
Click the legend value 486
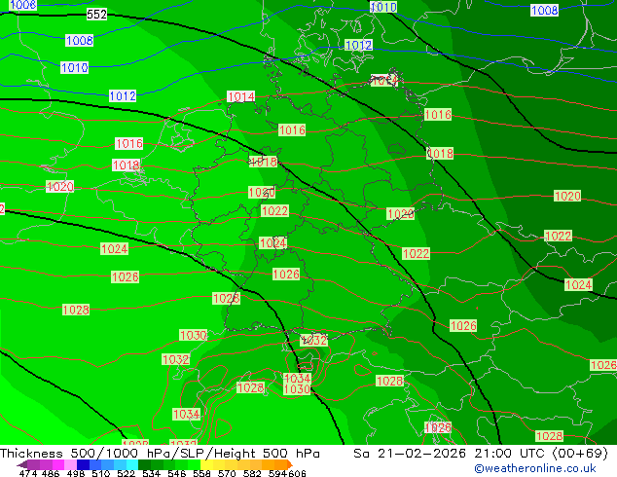point(51,473)
